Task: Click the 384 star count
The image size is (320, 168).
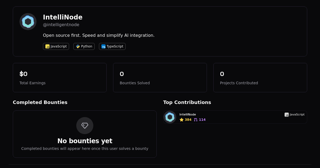Action: (x=188, y=120)
